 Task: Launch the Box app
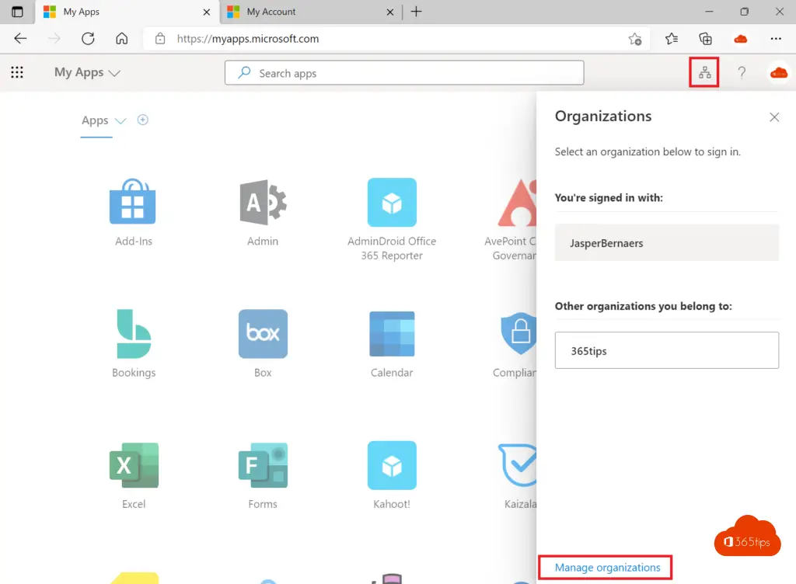pyautogui.click(x=263, y=344)
